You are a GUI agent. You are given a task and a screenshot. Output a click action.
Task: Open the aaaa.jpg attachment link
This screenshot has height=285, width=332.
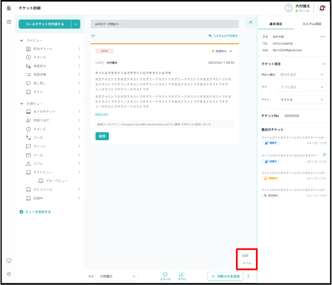pos(102,114)
